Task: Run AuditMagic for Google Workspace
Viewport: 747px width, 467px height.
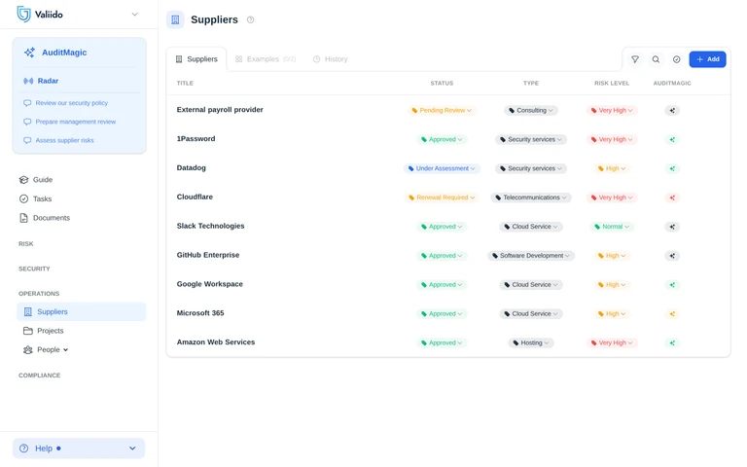Action: (672, 285)
